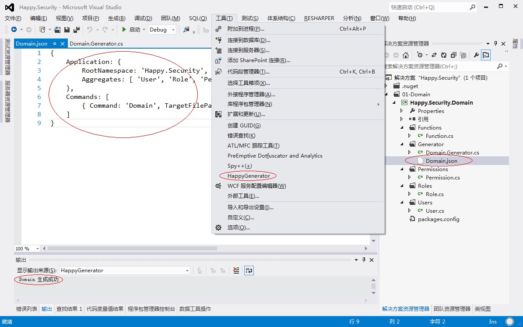
Task: Open the 文件 menu
Action: pyautogui.click(x=13, y=18)
